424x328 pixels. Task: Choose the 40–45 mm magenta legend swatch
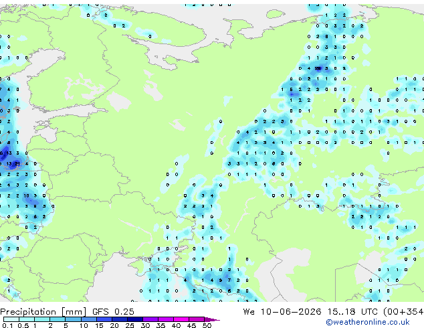click(x=181, y=319)
